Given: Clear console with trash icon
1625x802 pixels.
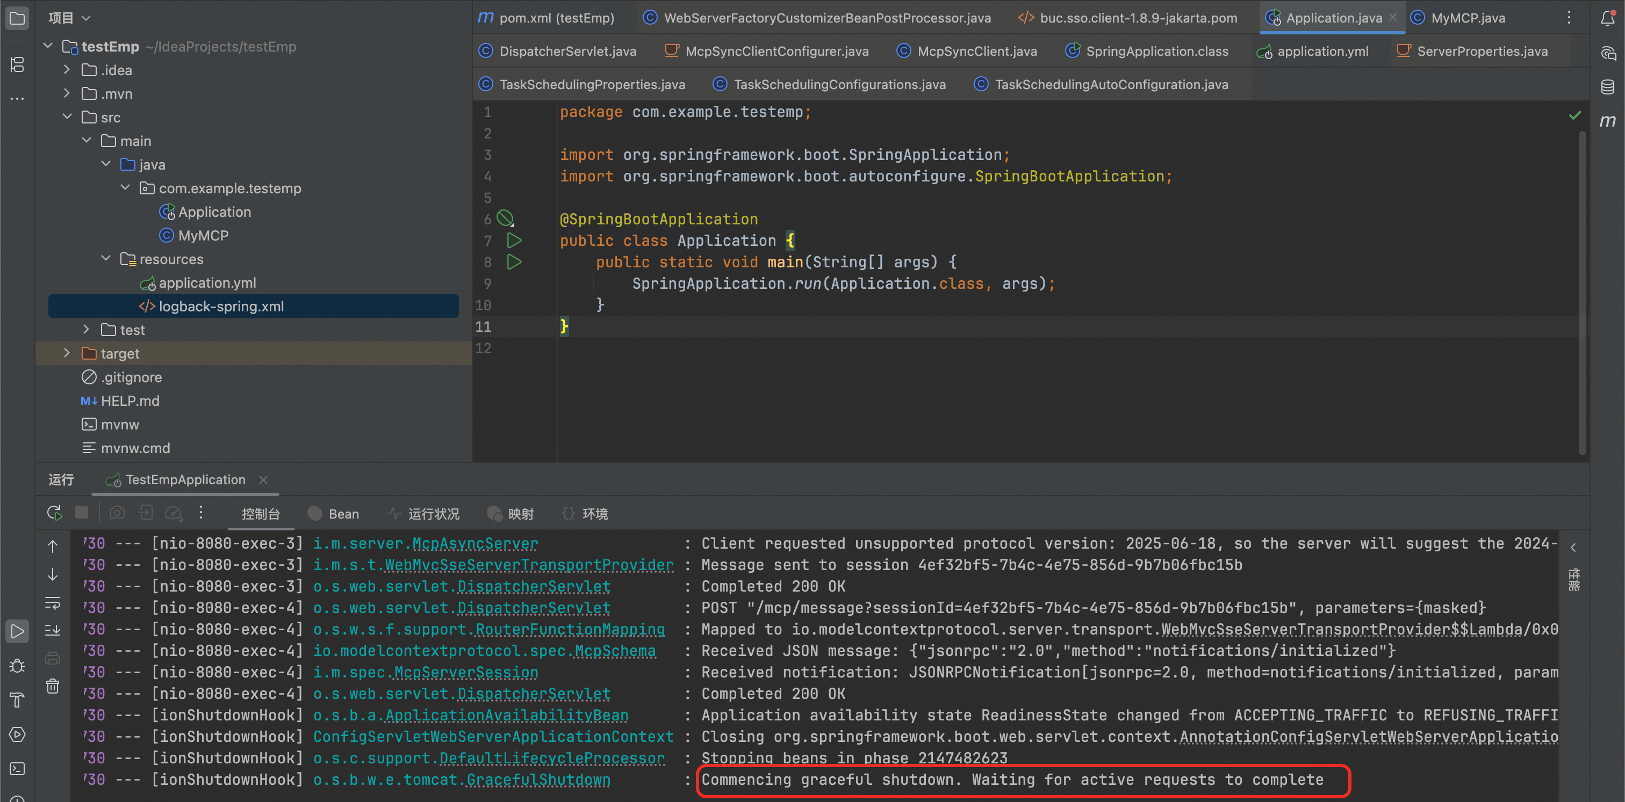Looking at the screenshot, I should (x=53, y=686).
